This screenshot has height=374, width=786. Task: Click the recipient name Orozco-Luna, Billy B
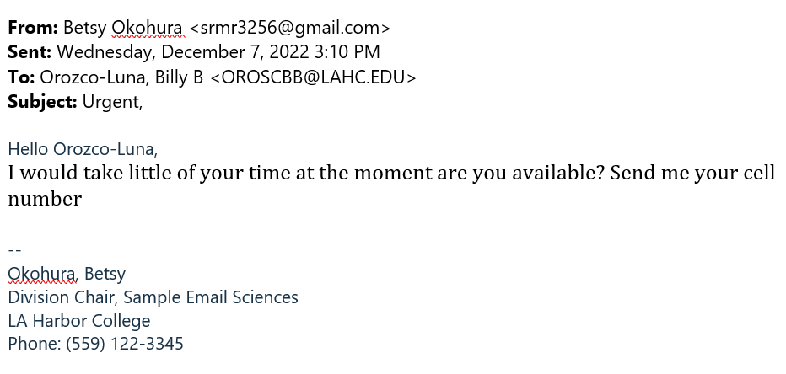click(121, 77)
